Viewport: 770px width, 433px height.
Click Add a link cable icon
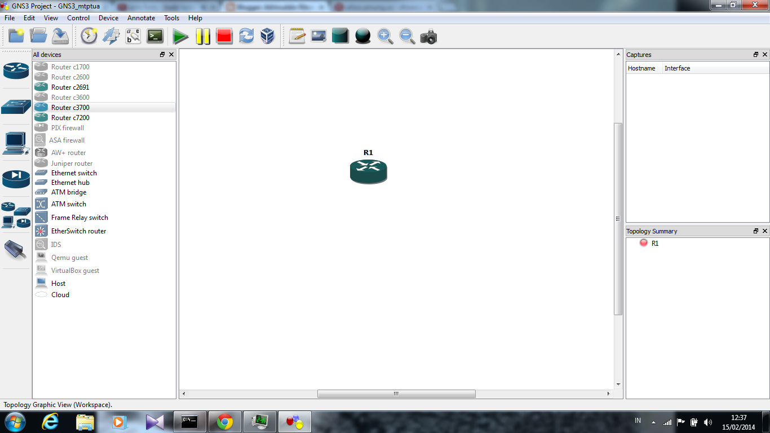16,250
